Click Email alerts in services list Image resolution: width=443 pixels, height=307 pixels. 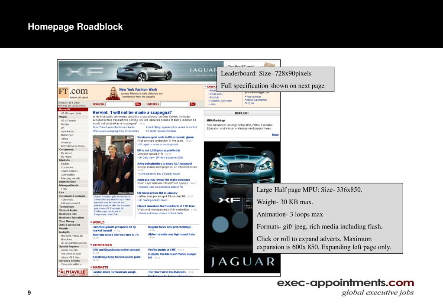click(216, 94)
